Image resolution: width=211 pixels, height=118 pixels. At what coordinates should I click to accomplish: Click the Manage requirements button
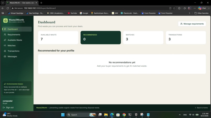(192, 24)
